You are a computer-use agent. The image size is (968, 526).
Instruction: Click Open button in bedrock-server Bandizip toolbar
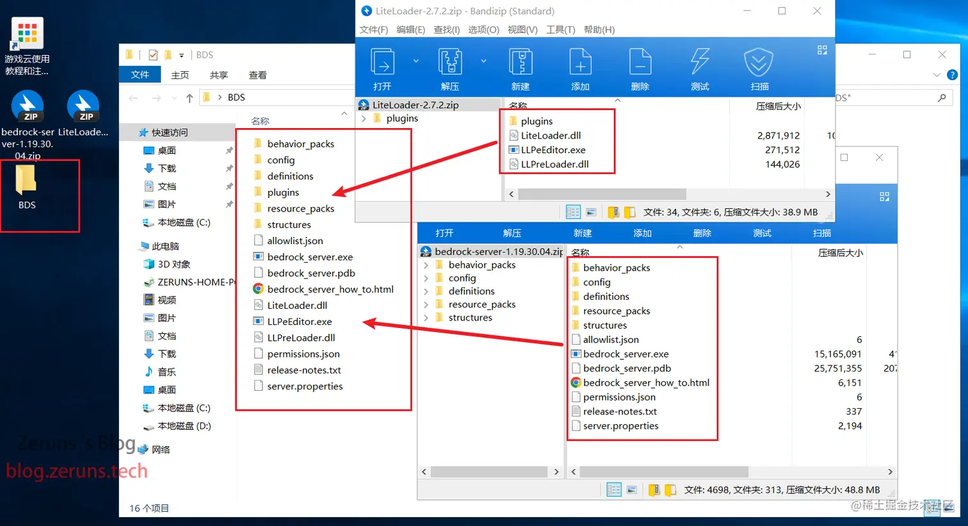tap(444, 233)
